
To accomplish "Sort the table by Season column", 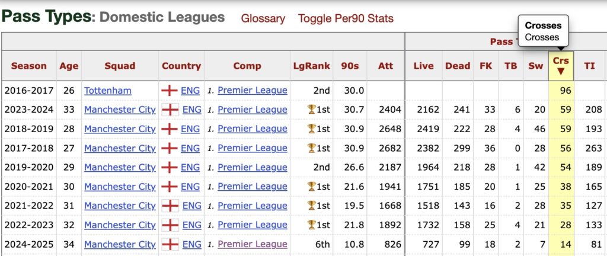I will tap(28, 66).
